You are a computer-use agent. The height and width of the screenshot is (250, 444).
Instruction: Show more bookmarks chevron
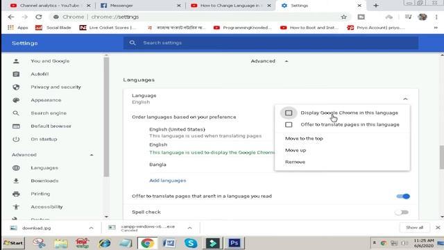[x=436, y=28]
